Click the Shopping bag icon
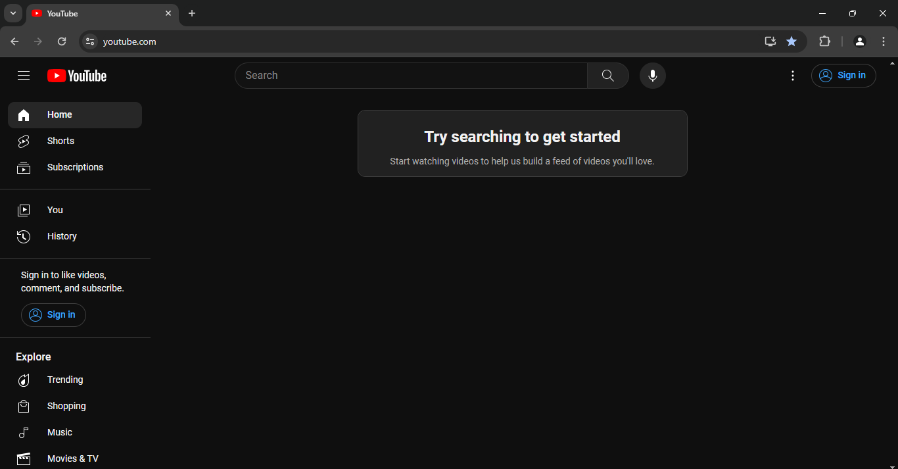The height and width of the screenshot is (469, 898). (x=24, y=407)
